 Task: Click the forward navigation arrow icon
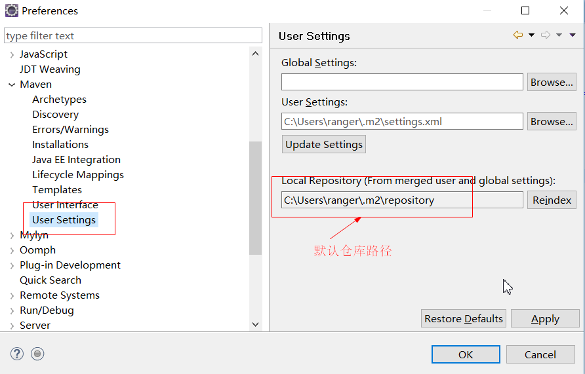546,35
